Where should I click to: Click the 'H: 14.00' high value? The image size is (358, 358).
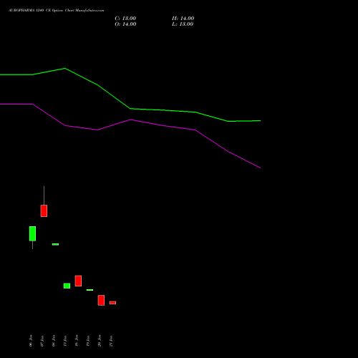(183, 19)
